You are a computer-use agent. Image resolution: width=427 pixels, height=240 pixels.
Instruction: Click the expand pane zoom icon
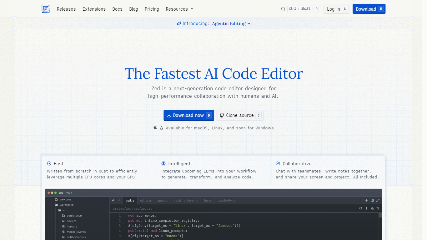click(x=378, y=200)
